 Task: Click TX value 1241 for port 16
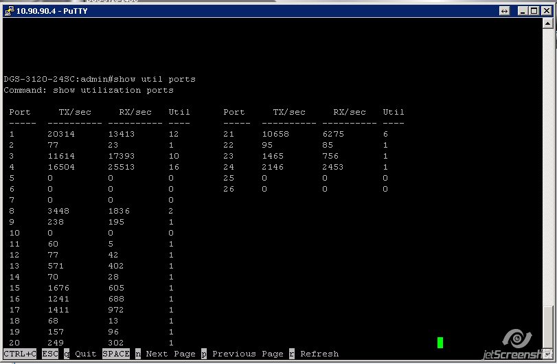58,299
